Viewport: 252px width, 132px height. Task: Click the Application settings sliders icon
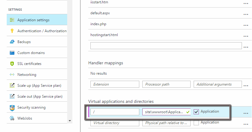coord(12,20)
